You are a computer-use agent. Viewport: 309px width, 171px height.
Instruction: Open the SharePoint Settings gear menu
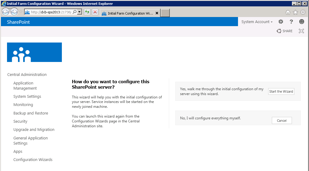(281, 22)
